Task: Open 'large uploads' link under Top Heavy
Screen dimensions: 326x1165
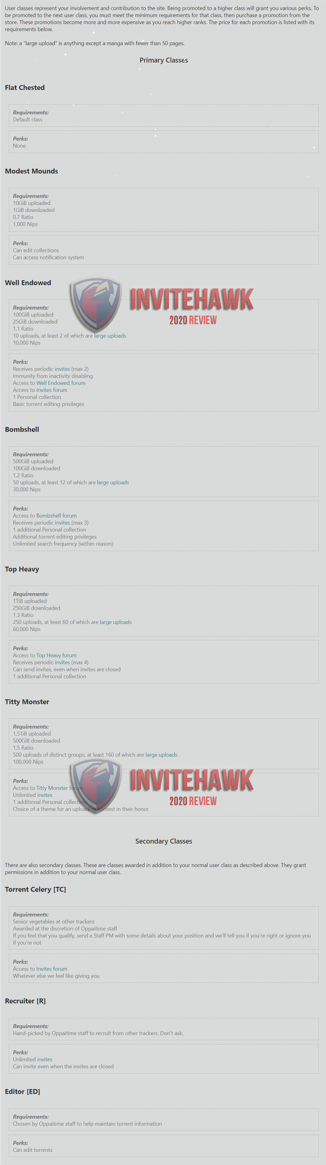Action: tap(116, 622)
